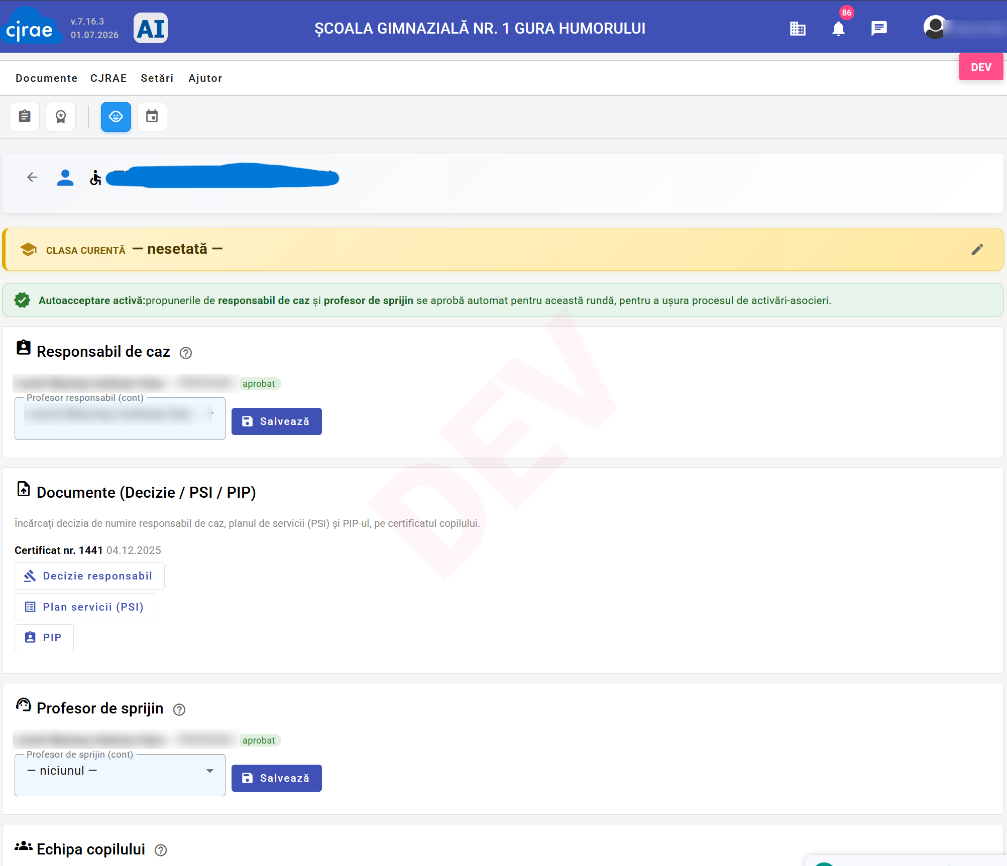Image resolution: width=1007 pixels, height=866 pixels.
Task: Open the Documente menu
Action: [47, 78]
